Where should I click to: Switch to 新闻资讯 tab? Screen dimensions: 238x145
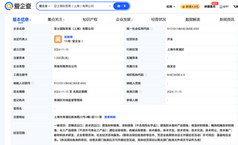click(227, 20)
